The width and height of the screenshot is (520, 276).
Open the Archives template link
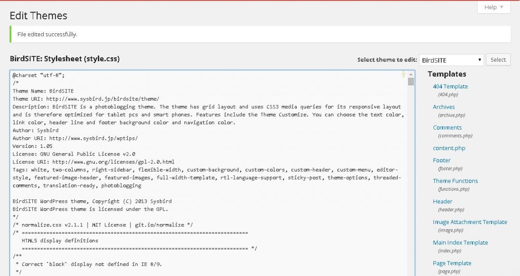pyautogui.click(x=444, y=107)
